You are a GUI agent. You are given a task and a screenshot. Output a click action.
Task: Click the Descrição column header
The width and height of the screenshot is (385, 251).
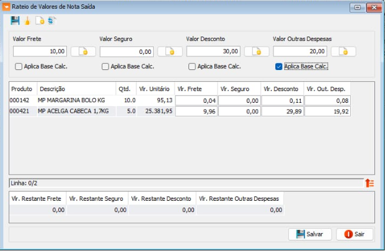[76, 89]
